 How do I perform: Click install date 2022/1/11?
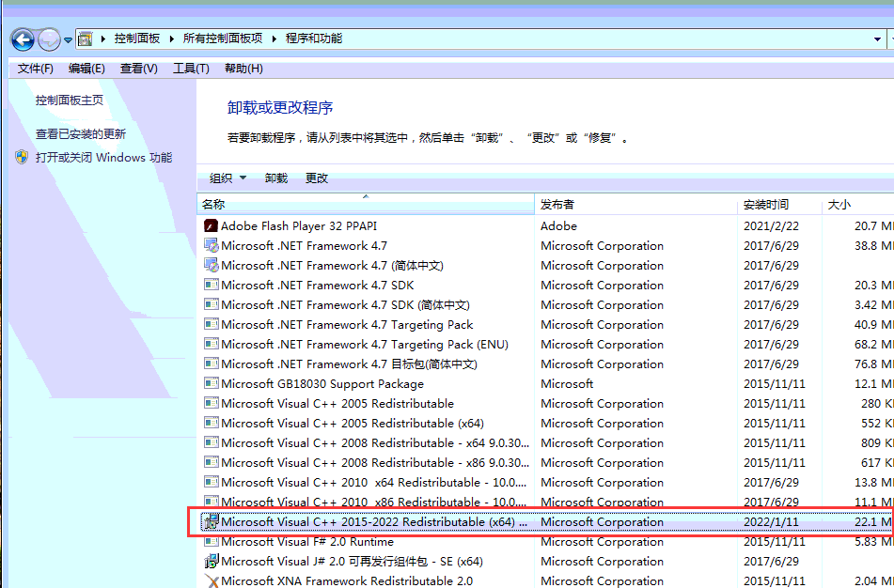click(x=771, y=522)
